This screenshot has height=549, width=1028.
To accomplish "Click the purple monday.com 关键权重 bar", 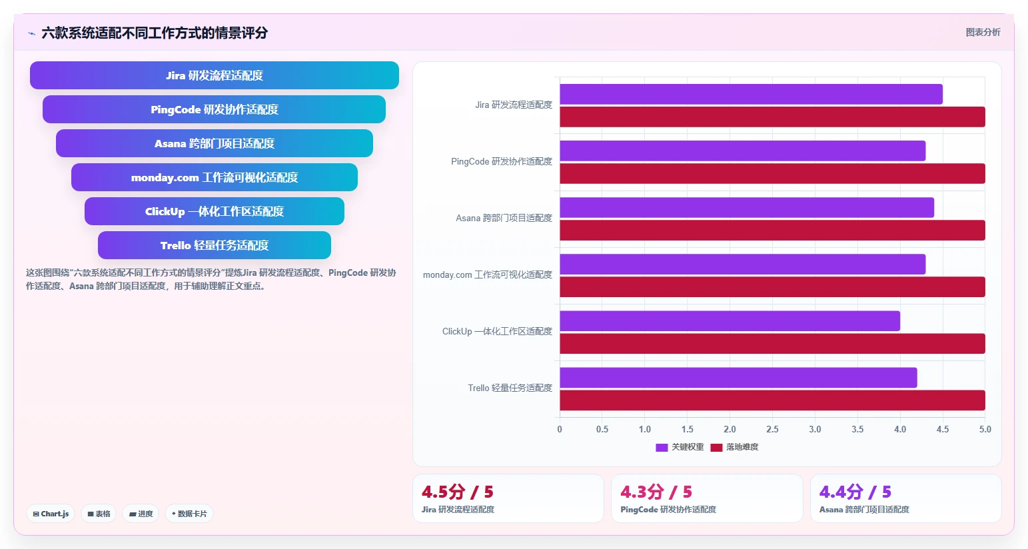I will pyautogui.click(x=742, y=264).
